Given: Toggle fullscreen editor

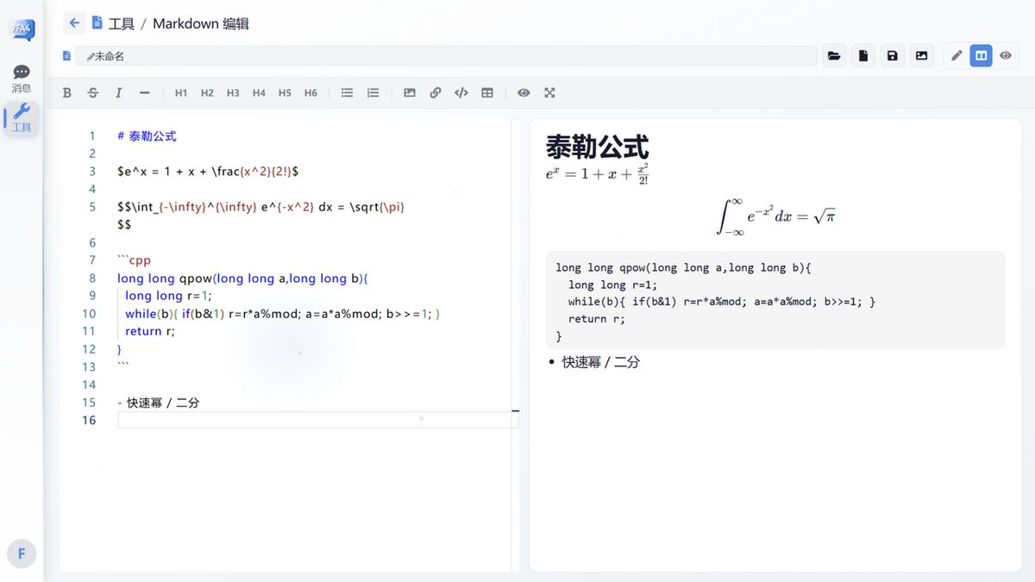Looking at the screenshot, I should coord(549,93).
